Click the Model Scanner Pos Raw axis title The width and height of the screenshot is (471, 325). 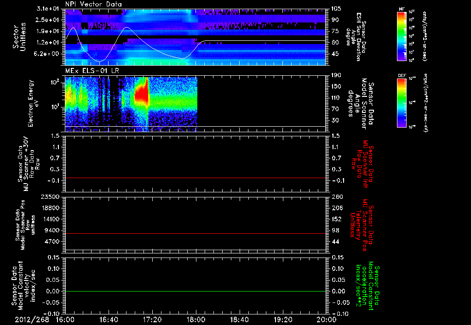point(26,225)
